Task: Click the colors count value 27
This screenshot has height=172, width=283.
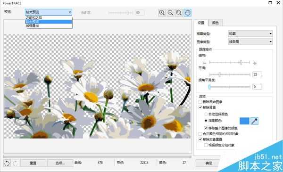Action: click(x=184, y=163)
